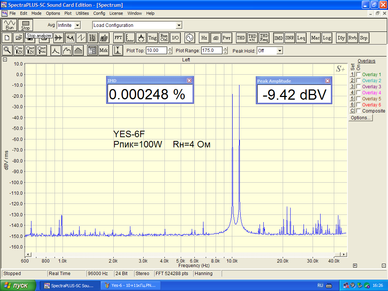
Task: Toggle the Composite overlay checkbox
Action: [358, 111]
